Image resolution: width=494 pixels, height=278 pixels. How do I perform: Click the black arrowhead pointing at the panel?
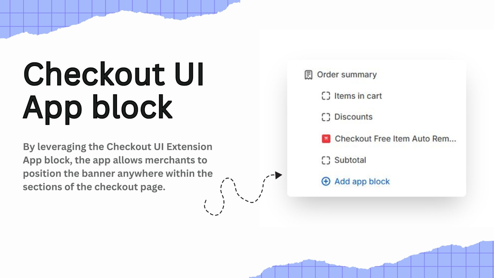[x=278, y=175]
